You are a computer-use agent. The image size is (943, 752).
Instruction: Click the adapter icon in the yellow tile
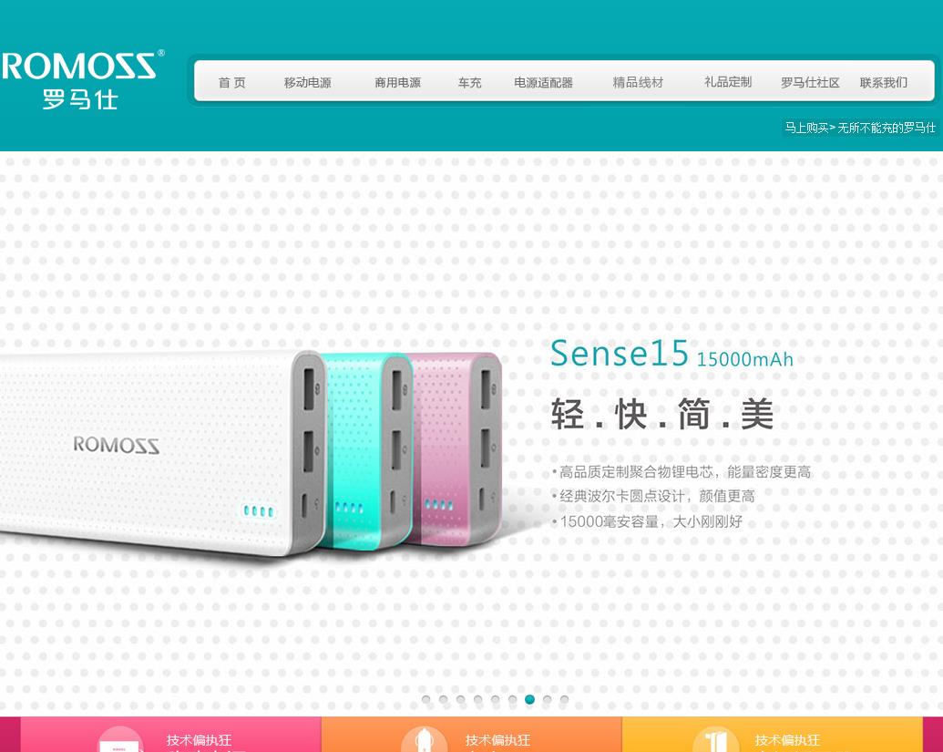(715, 739)
